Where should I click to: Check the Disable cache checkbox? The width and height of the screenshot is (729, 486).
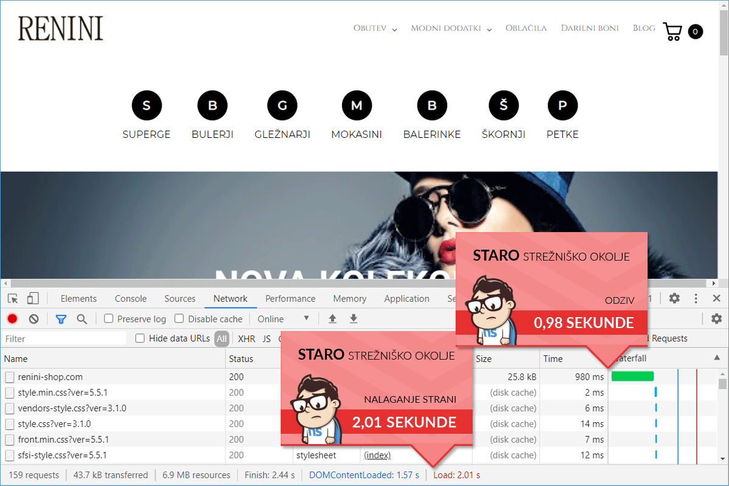[x=179, y=319]
